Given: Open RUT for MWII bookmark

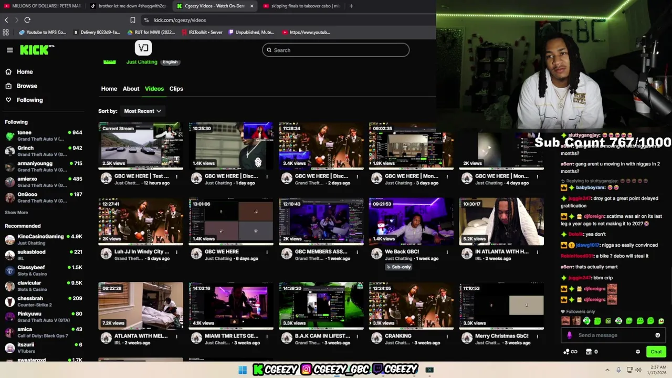Looking at the screenshot, I should point(151,32).
